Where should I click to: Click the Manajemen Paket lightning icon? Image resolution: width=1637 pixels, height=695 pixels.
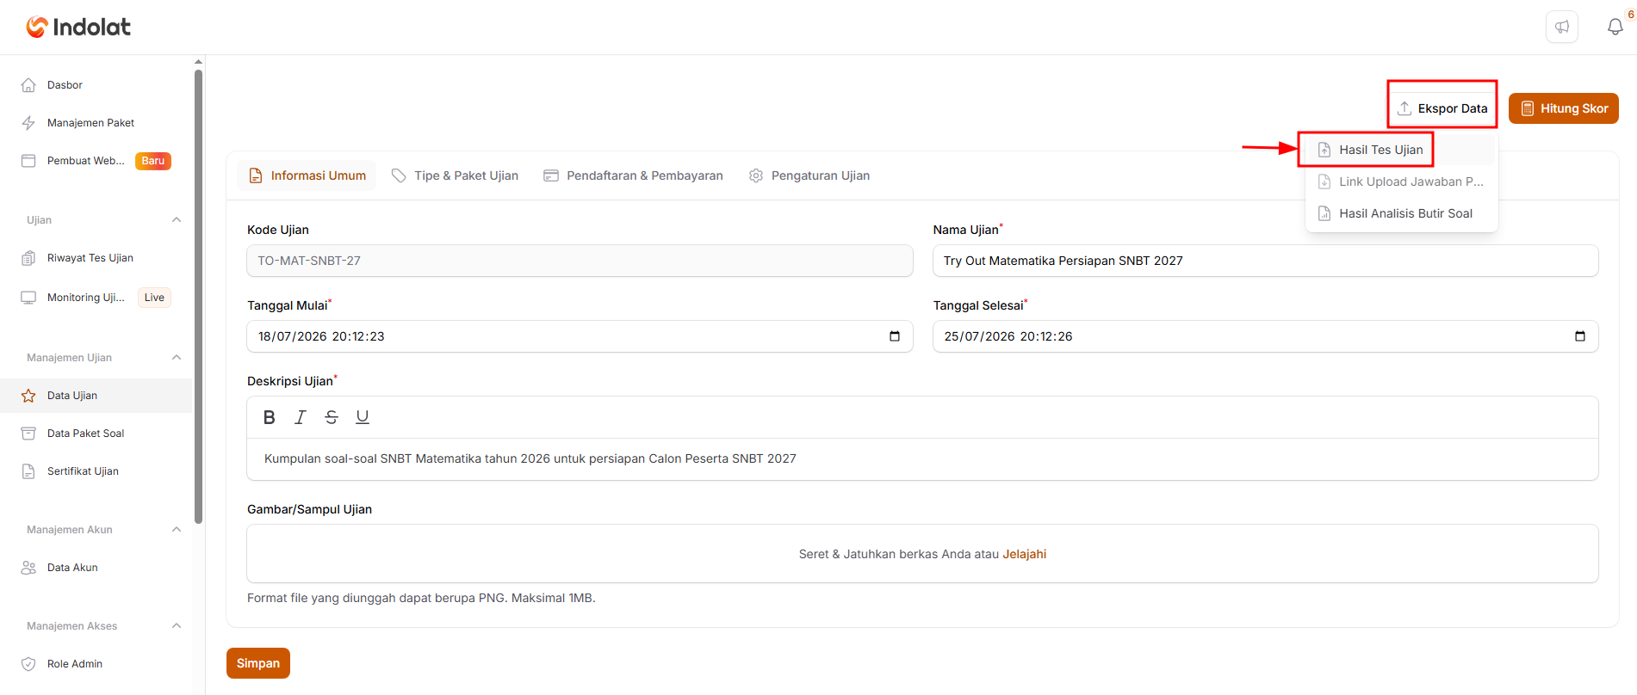click(x=28, y=123)
